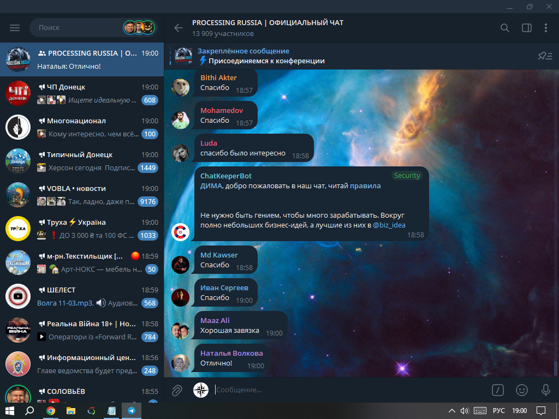559x419 pixels.
Task: Open volume control in system tray
Action: point(465,411)
